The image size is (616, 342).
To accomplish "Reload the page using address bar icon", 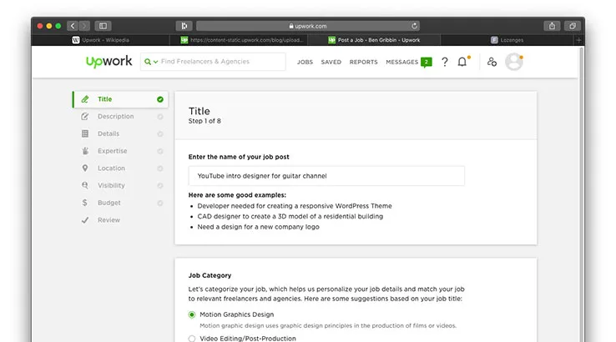I will (415, 26).
